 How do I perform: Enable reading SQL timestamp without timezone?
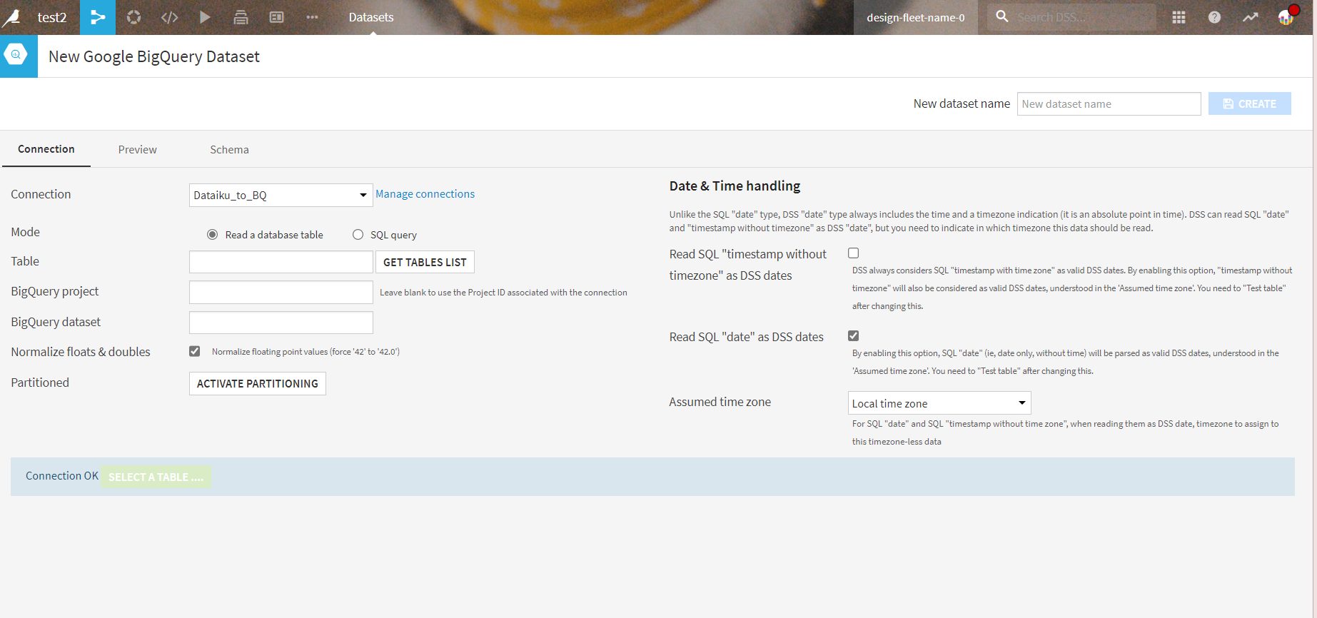(x=853, y=253)
